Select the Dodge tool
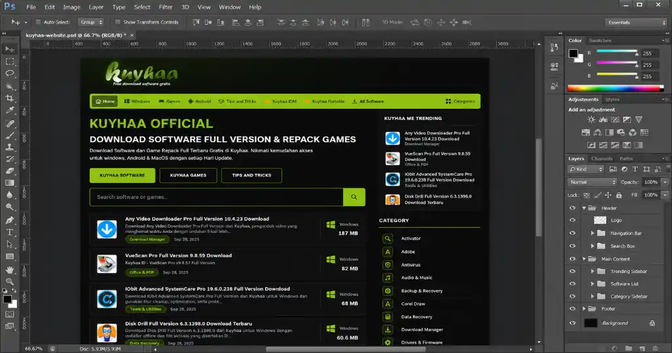Viewport: 672px width, 353px height. [9, 207]
